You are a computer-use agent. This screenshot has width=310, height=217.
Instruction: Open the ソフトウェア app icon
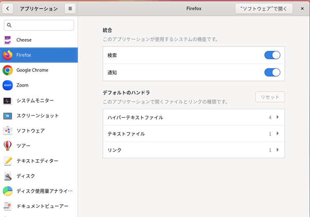[x=8, y=131]
